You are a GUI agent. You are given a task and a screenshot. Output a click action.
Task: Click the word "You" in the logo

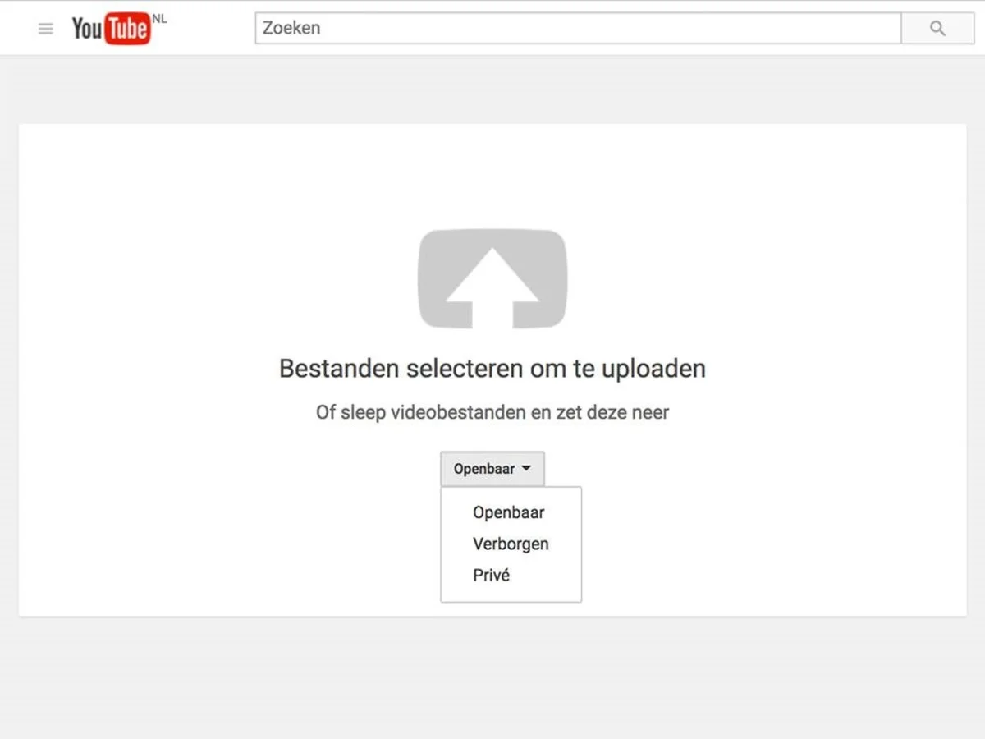[x=87, y=30]
